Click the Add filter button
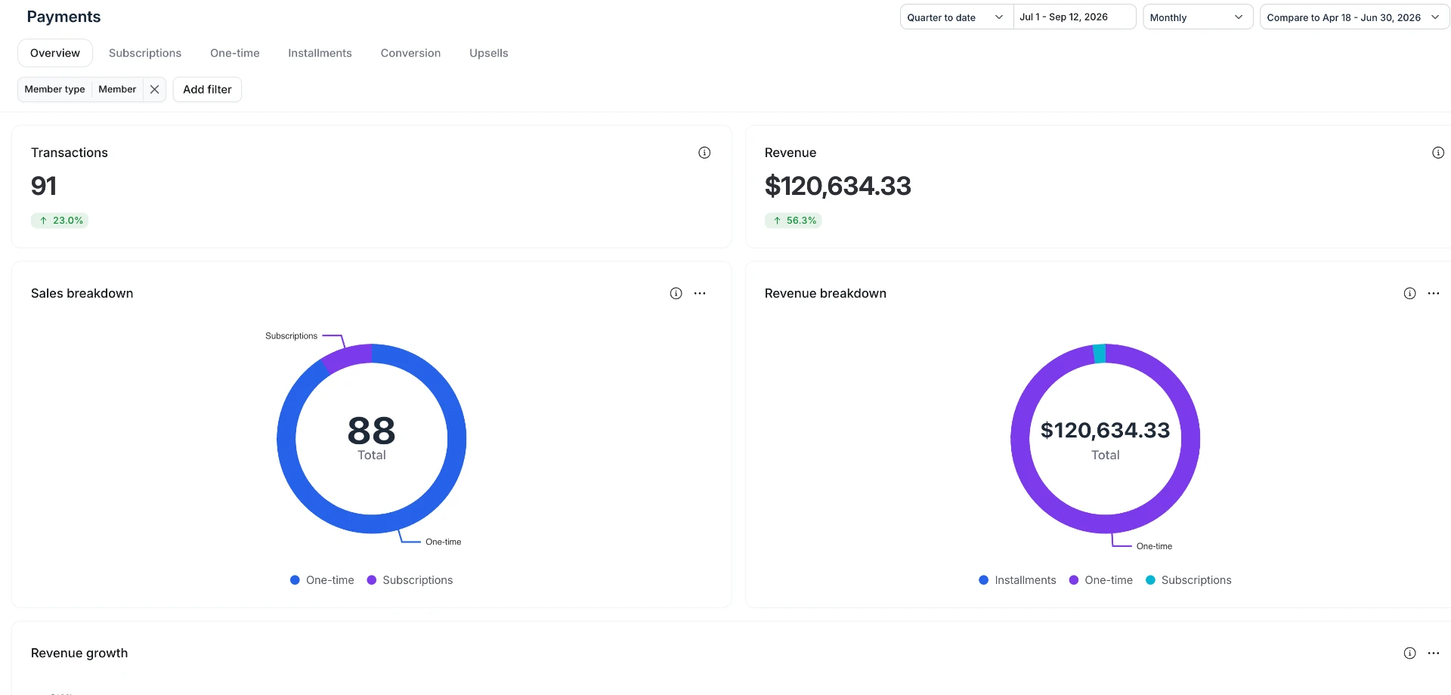Screen dimensions: 1451x695 pos(207,89)
